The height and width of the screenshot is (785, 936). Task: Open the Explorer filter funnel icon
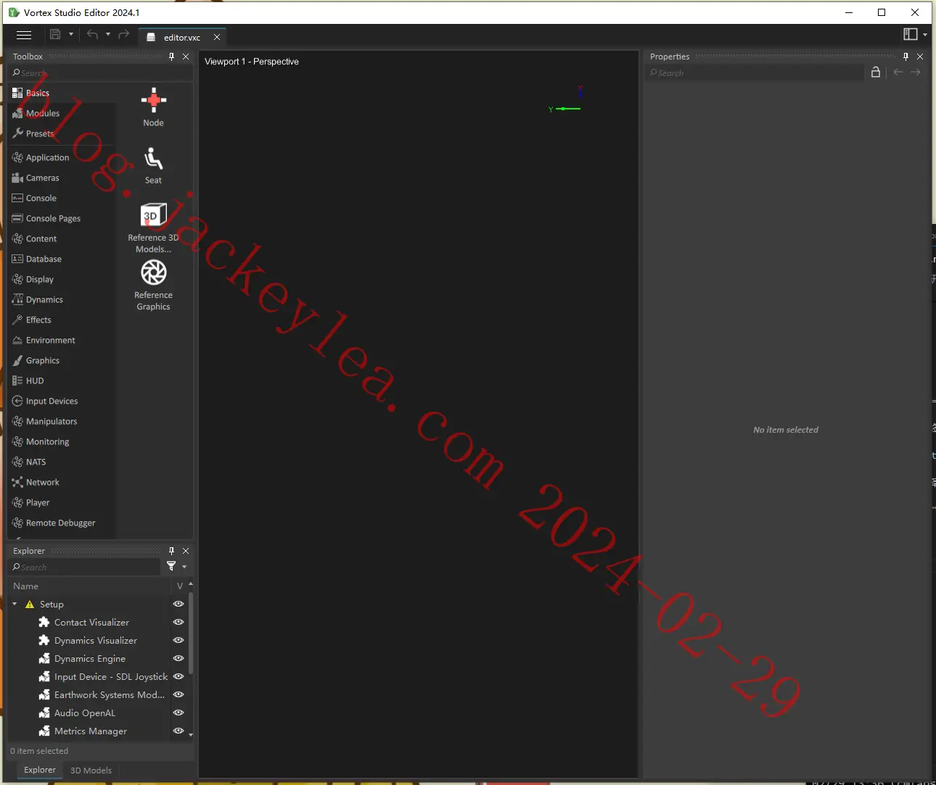coord(171,566)
